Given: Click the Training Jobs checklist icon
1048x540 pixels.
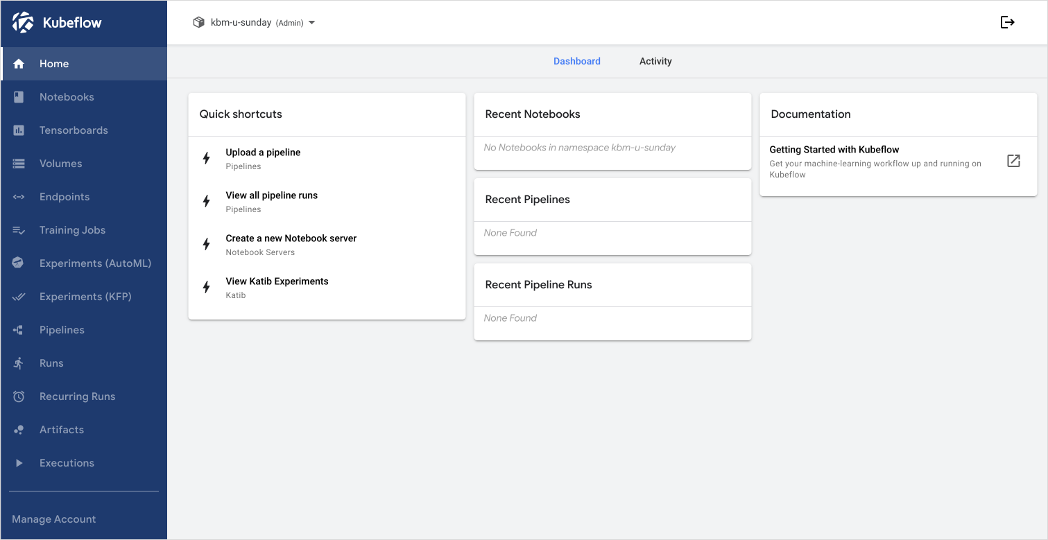Looking at the screenshot, I should click(x=19, y=230).
